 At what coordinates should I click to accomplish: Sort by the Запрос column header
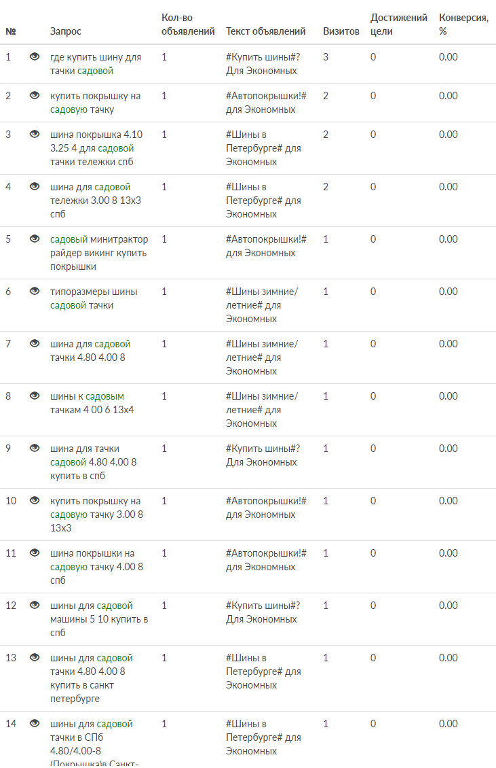[66, 31]
